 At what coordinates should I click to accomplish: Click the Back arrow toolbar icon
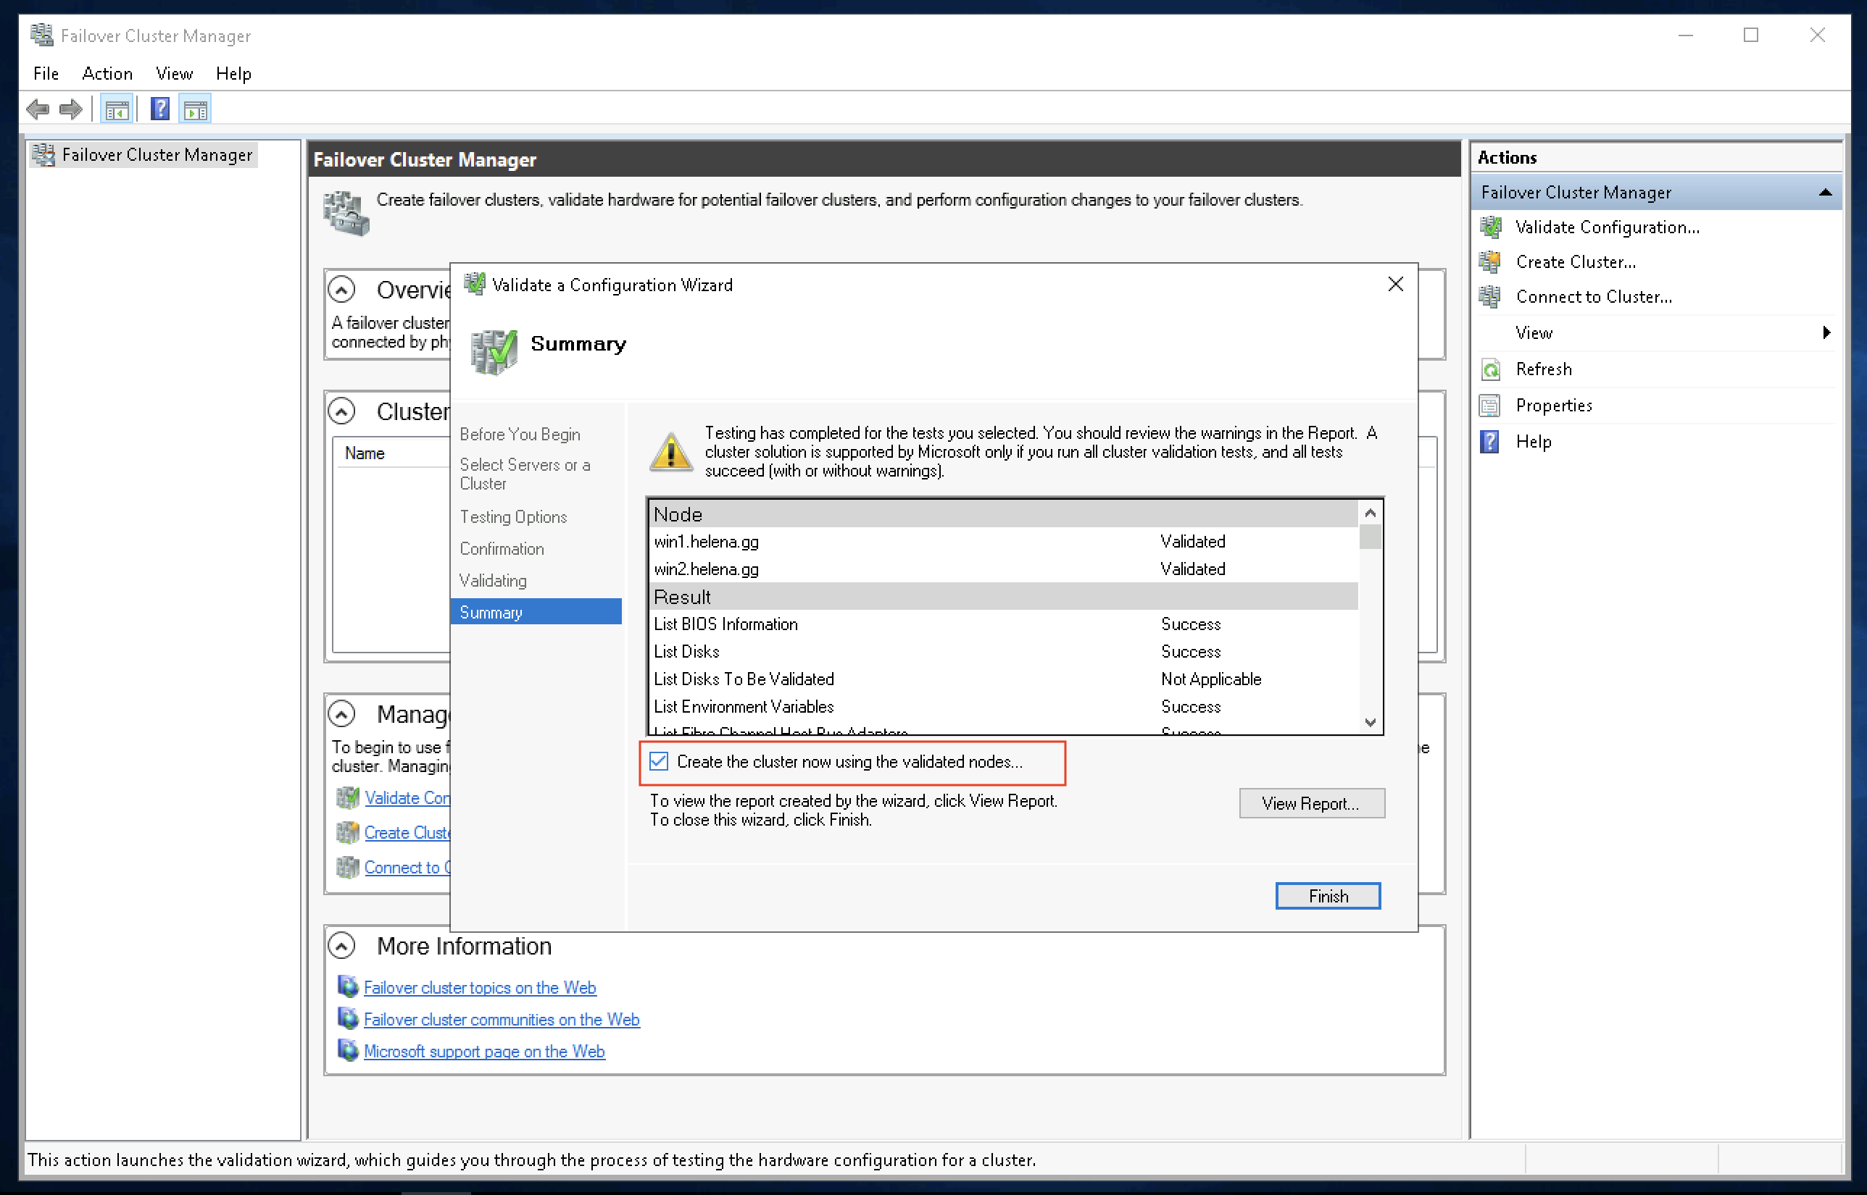click(37, 109)
